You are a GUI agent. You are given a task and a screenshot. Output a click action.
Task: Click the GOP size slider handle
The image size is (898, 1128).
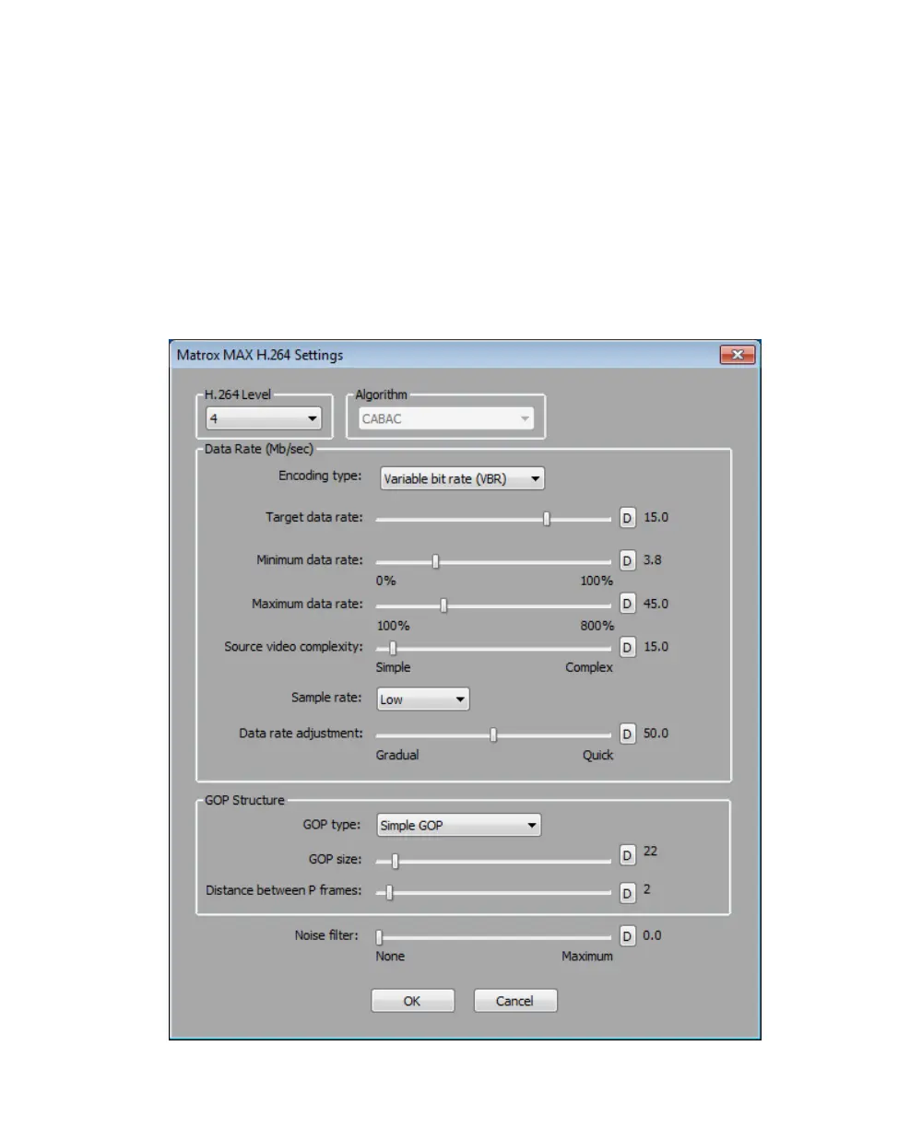395,861
